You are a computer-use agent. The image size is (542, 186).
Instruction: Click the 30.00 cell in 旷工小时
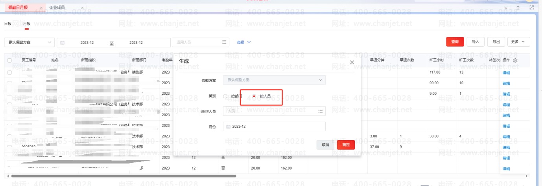[x=433, y=136]
